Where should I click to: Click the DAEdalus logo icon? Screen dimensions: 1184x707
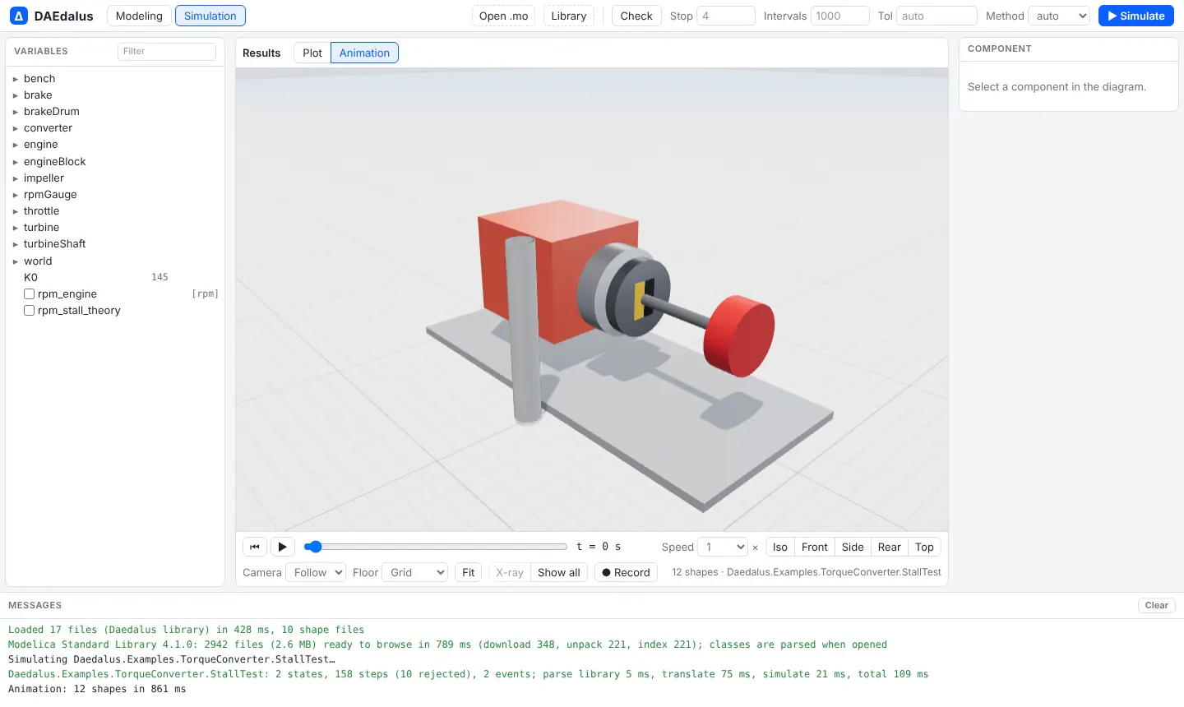pyautogui.click(x=18, y=16)
